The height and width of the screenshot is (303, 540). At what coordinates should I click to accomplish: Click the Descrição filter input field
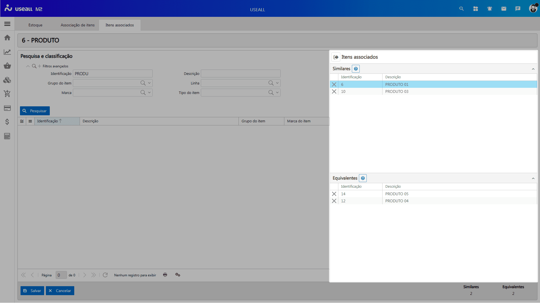(x=240, y=74)
